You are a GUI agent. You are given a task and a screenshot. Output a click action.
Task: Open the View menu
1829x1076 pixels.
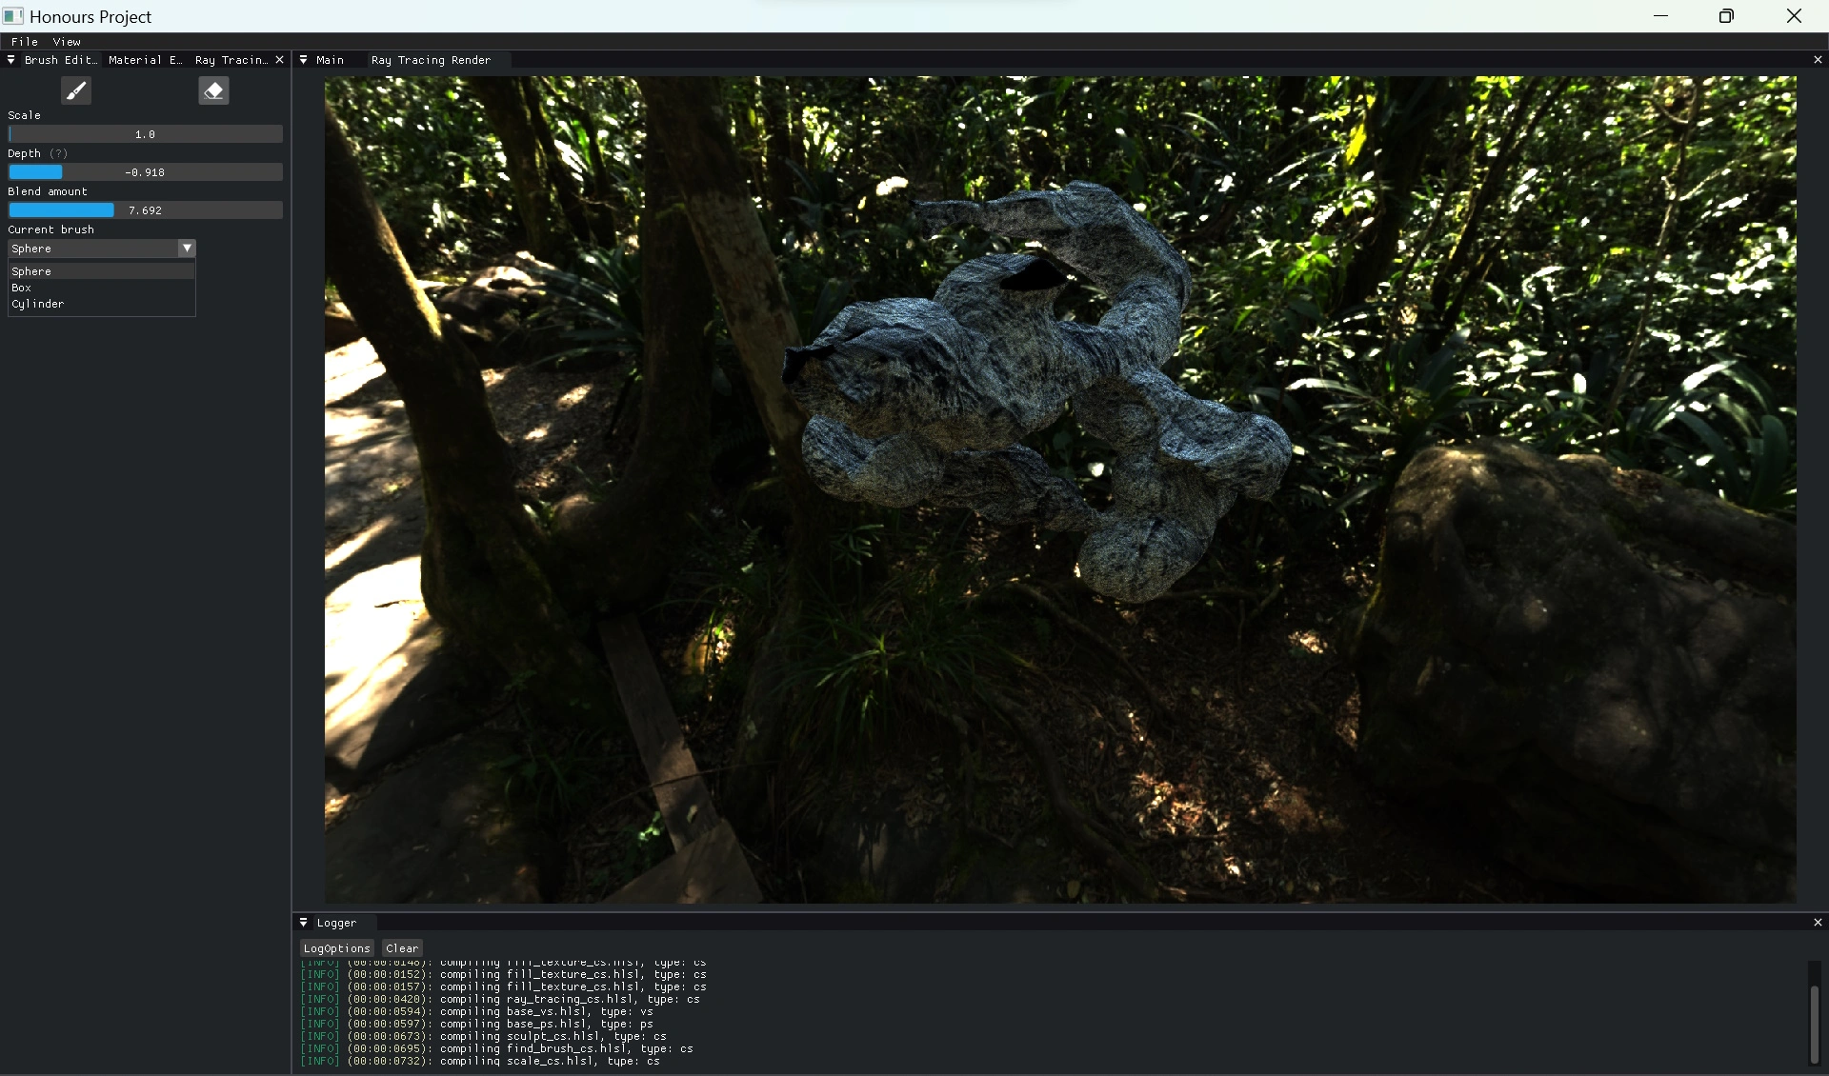67,42
